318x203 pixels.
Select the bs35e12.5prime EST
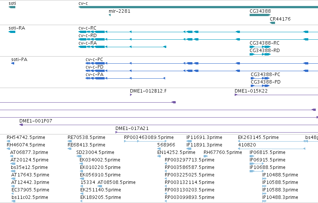point(13,171)
